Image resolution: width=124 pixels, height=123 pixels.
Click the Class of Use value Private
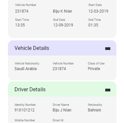pyautogui.click(x=94, y=69)
